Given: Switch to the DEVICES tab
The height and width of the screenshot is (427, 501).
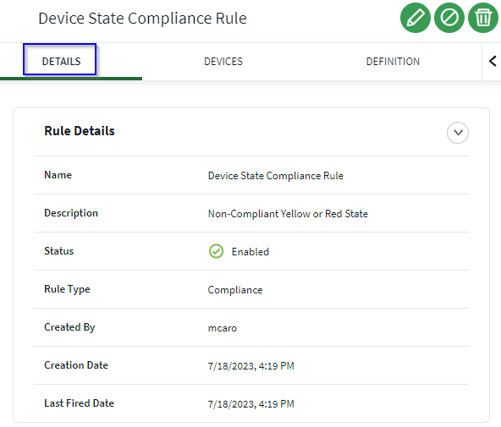Looking at the screenshot, I should coord(223,61).
